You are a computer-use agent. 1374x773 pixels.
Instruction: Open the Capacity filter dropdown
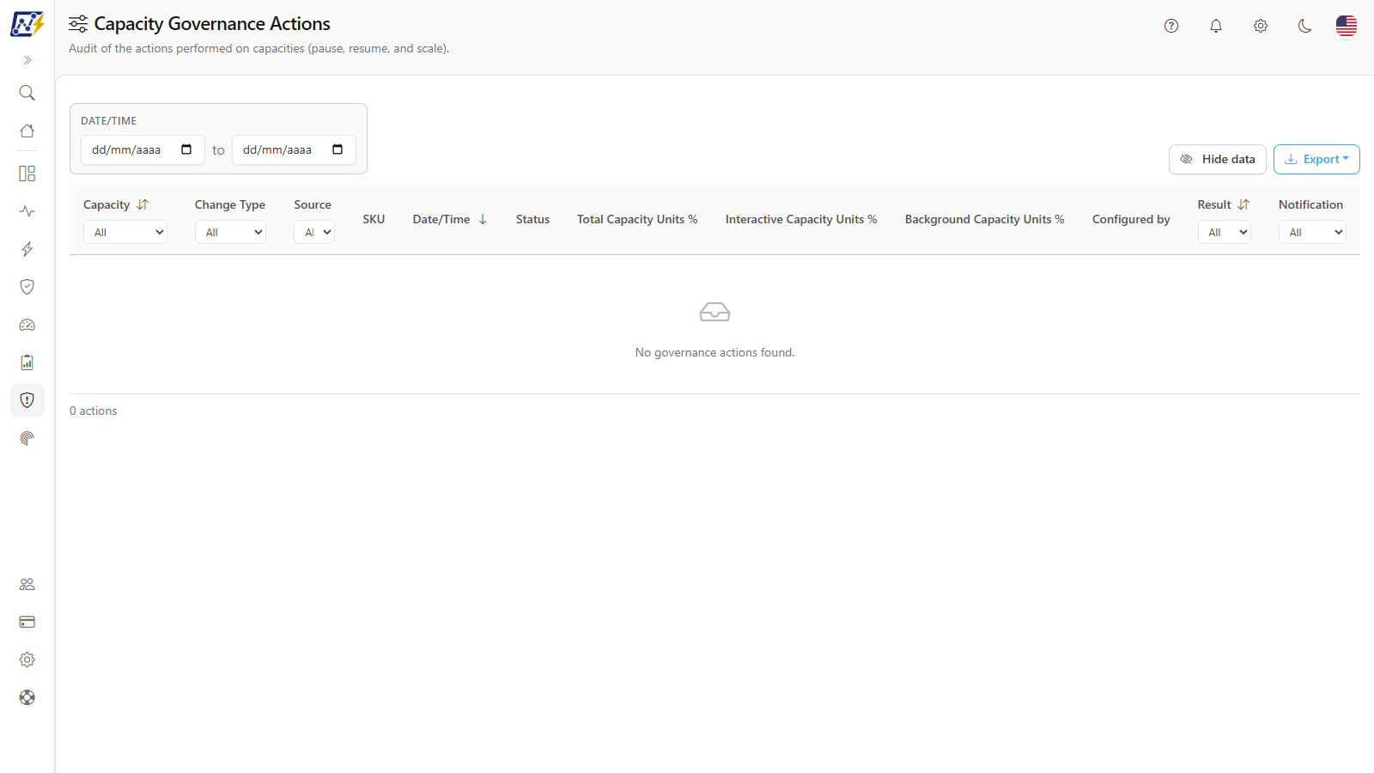pos(125,232)
